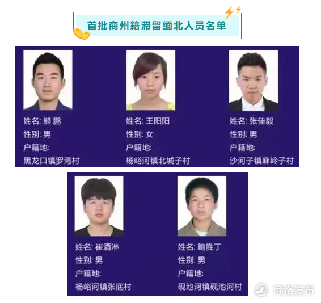
Task: Select address text 沙河子镇麻岭子村
Action: coord(261,161)
